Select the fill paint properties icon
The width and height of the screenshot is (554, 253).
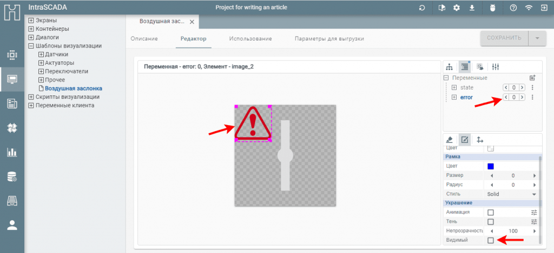450,140
